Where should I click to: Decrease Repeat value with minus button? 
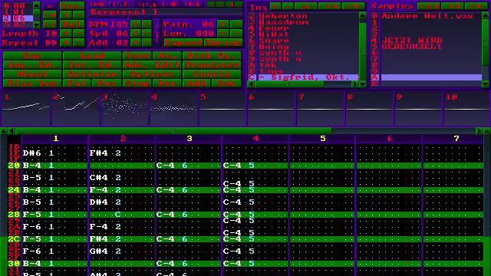pyautogui.click(x=79, y=42)
